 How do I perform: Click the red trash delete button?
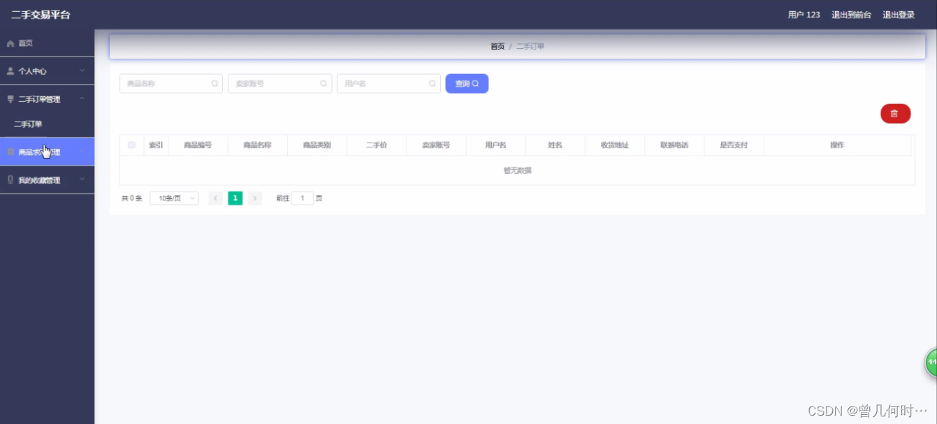click(x=895, y=113)
